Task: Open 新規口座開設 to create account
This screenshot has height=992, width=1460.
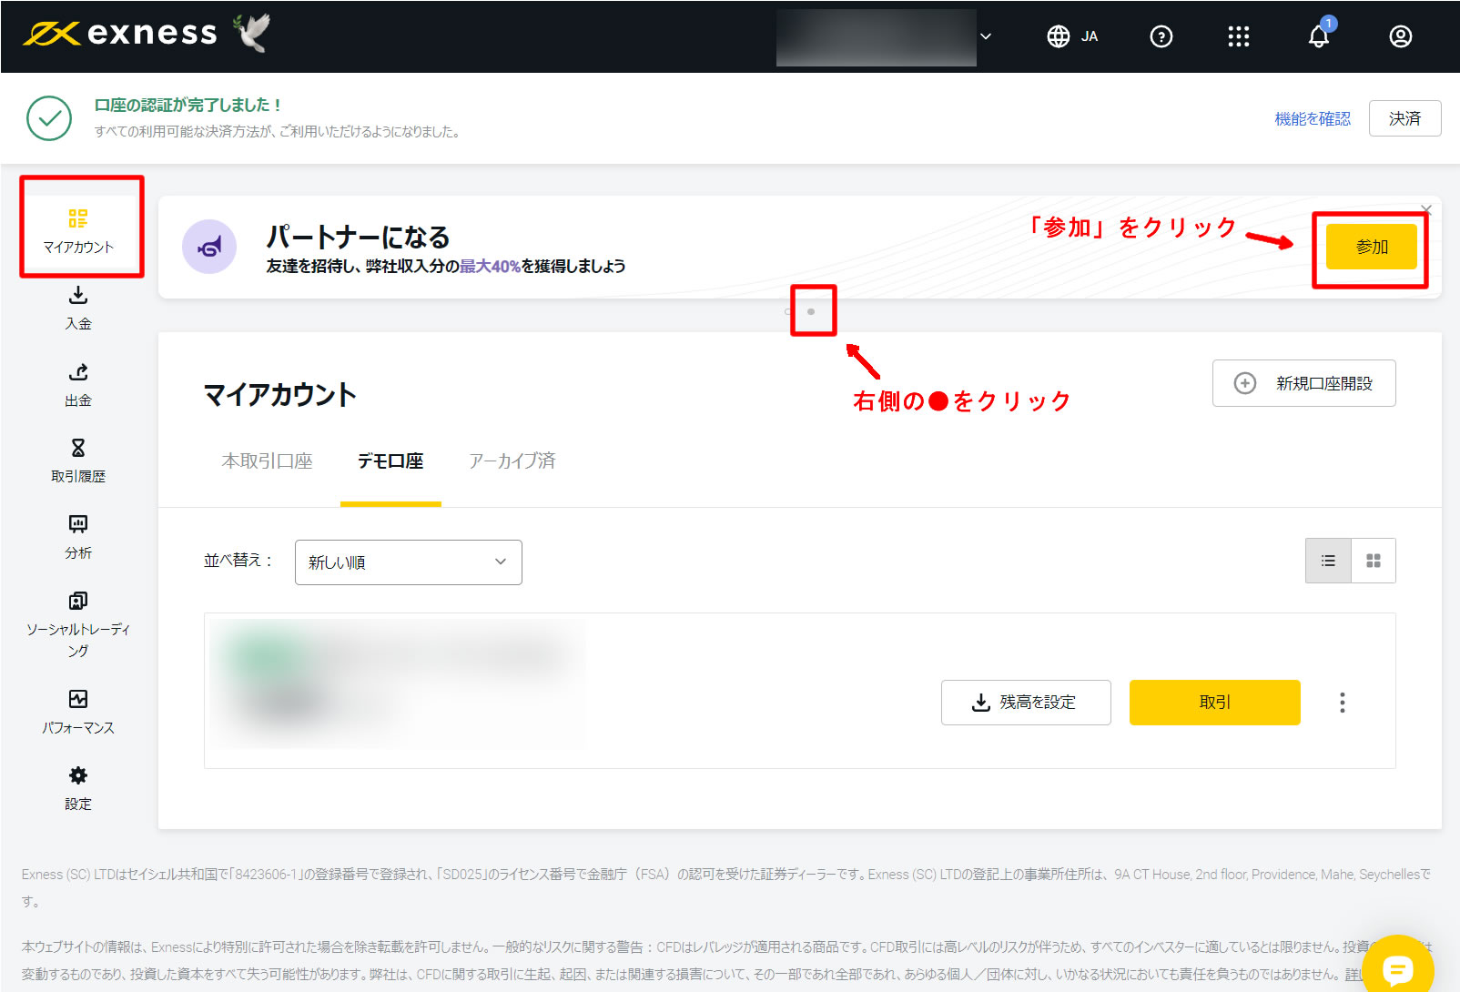Action: [1303, 383]
